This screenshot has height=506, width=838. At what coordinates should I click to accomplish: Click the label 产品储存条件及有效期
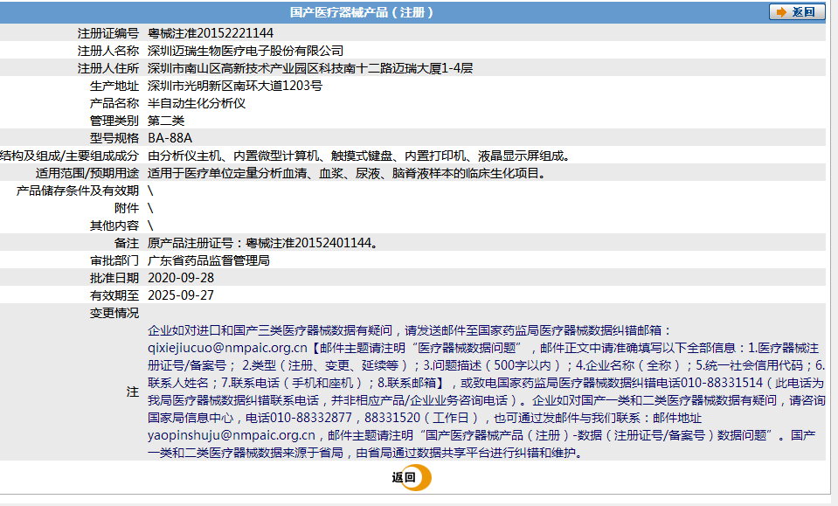78,191
